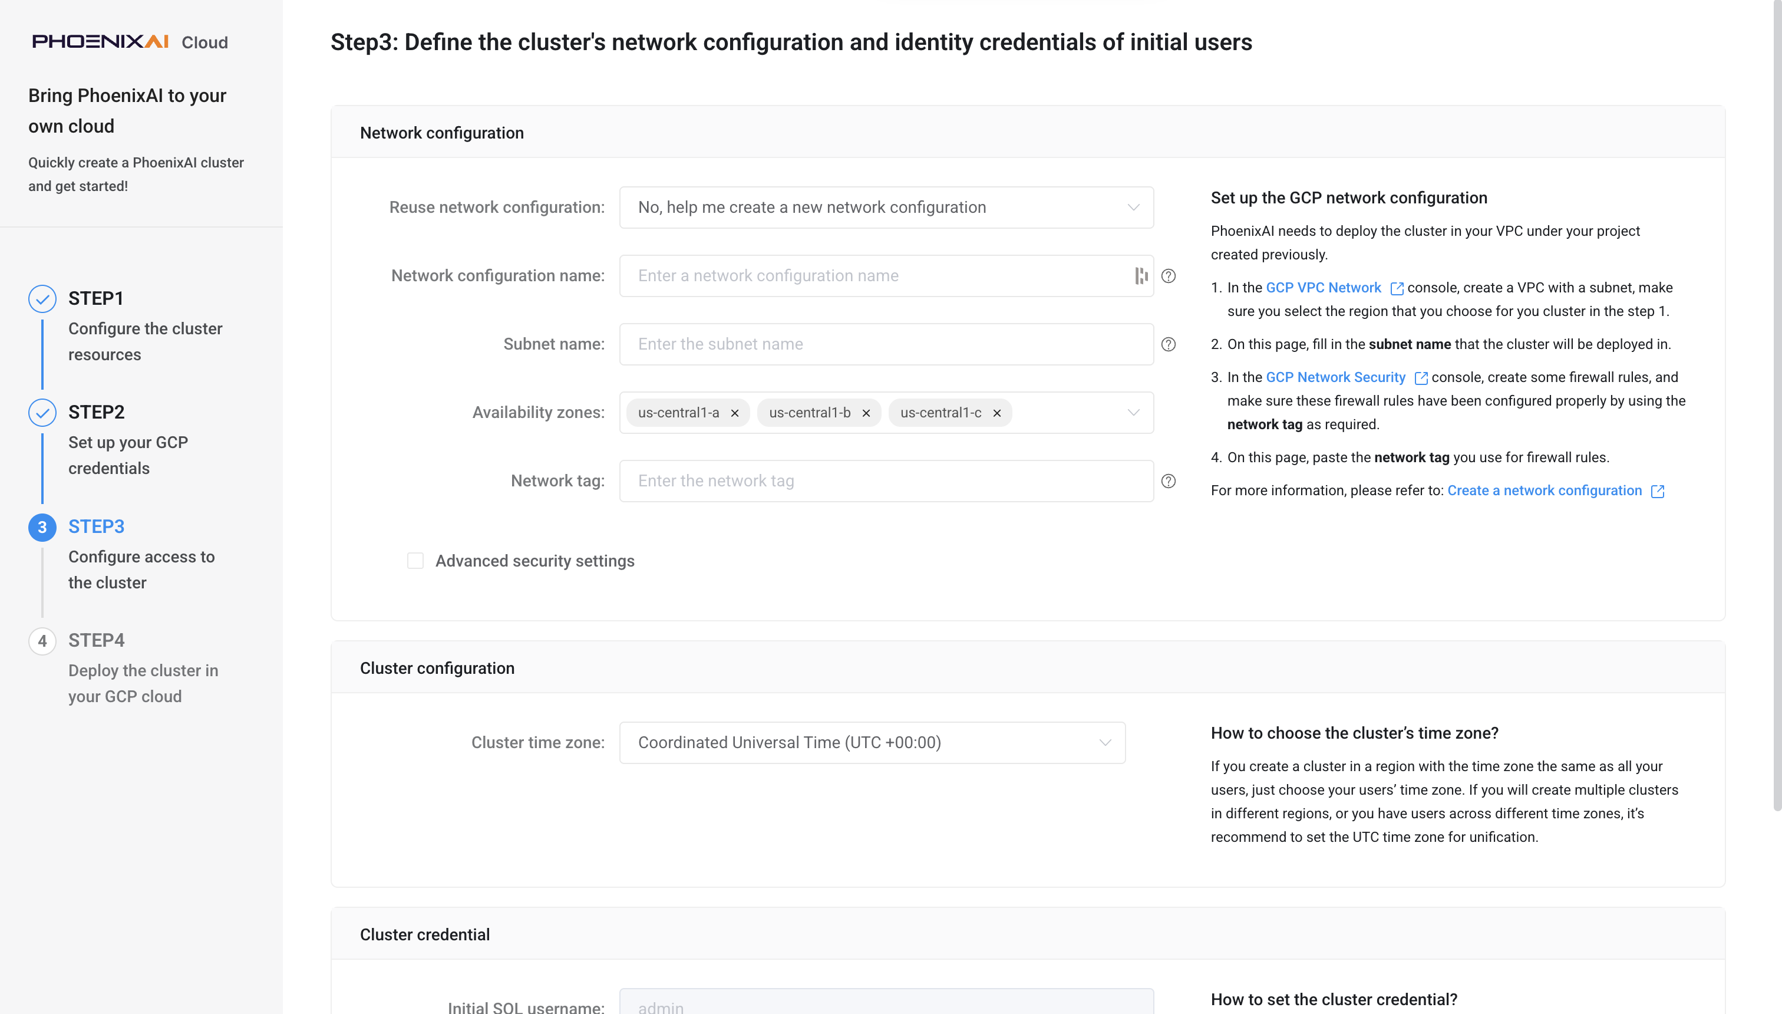
Task: Remove the us-central1-a zone tag
Action: [734, 413]
